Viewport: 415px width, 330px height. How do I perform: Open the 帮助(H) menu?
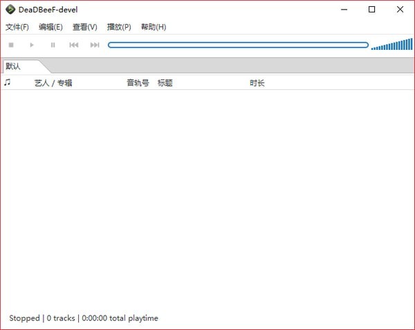[x=154, y=27]
